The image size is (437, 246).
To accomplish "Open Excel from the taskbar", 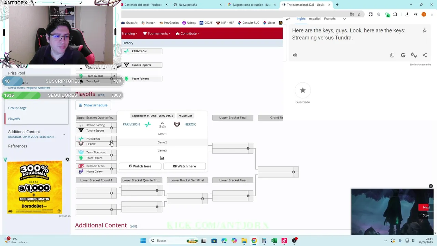I will (274, 241).
